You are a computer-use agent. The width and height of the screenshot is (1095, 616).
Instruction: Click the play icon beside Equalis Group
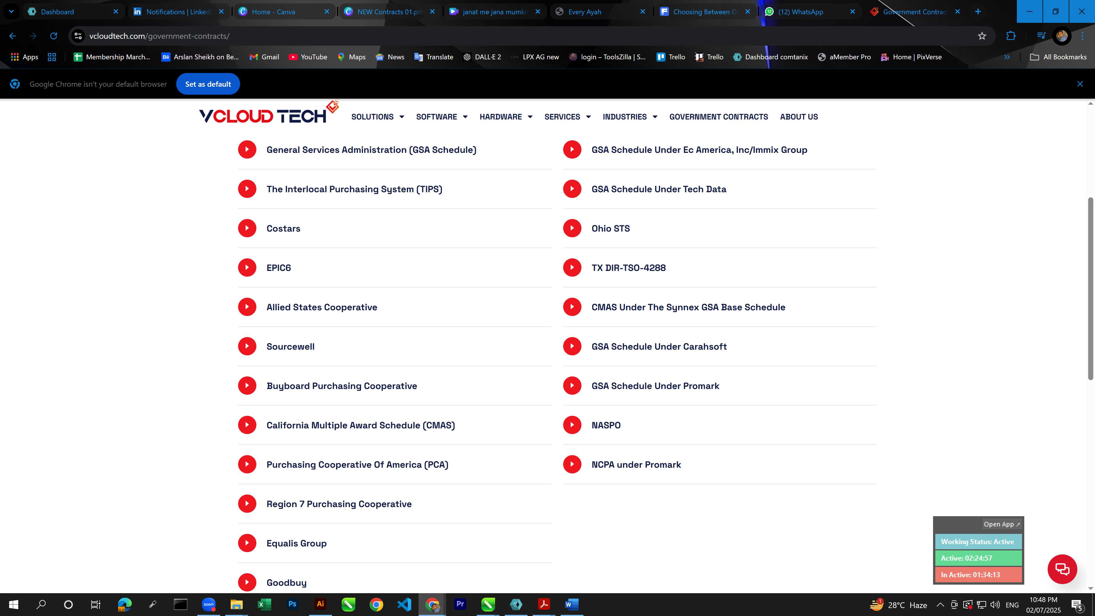click(x=247, y=543)
